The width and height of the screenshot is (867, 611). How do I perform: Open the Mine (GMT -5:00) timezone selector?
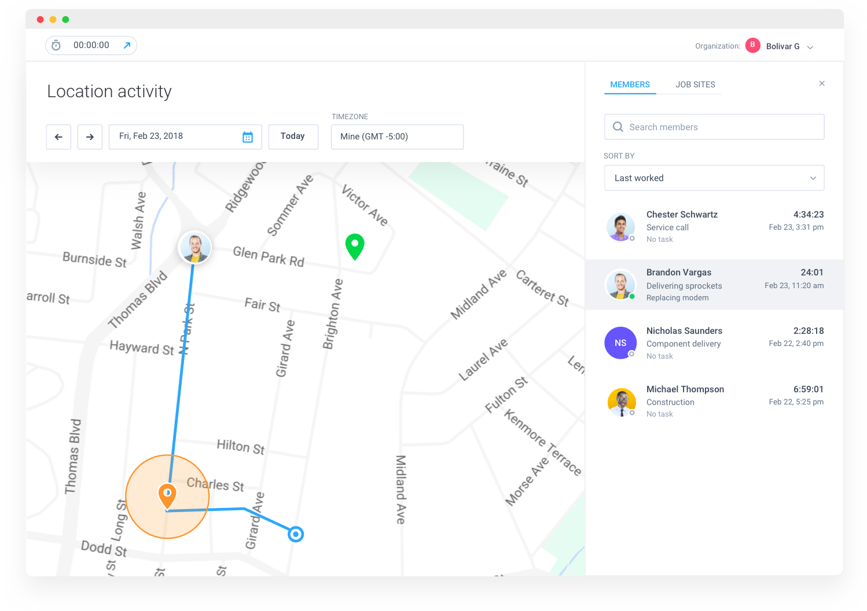pos(397,137)
